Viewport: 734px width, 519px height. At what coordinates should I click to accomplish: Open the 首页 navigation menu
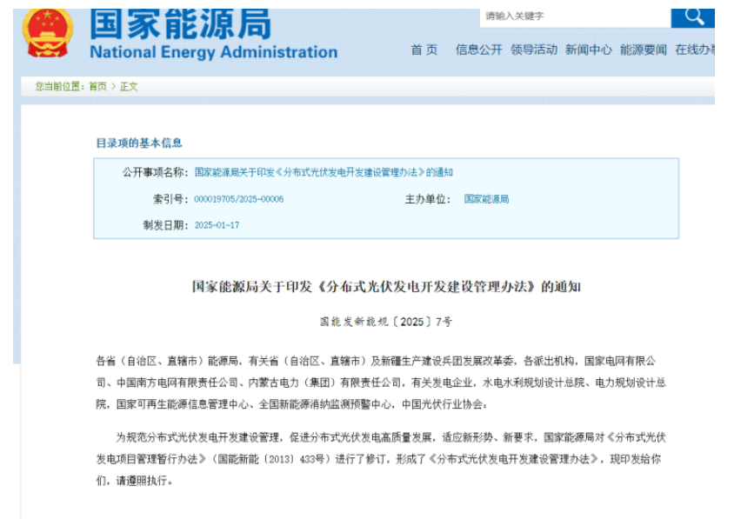tap(424, 50)
